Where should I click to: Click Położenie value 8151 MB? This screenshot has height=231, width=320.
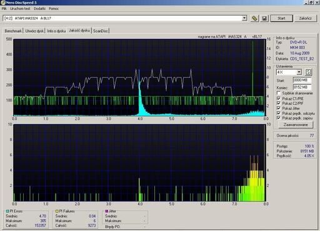pyautogui.click(x=307, y=151)
